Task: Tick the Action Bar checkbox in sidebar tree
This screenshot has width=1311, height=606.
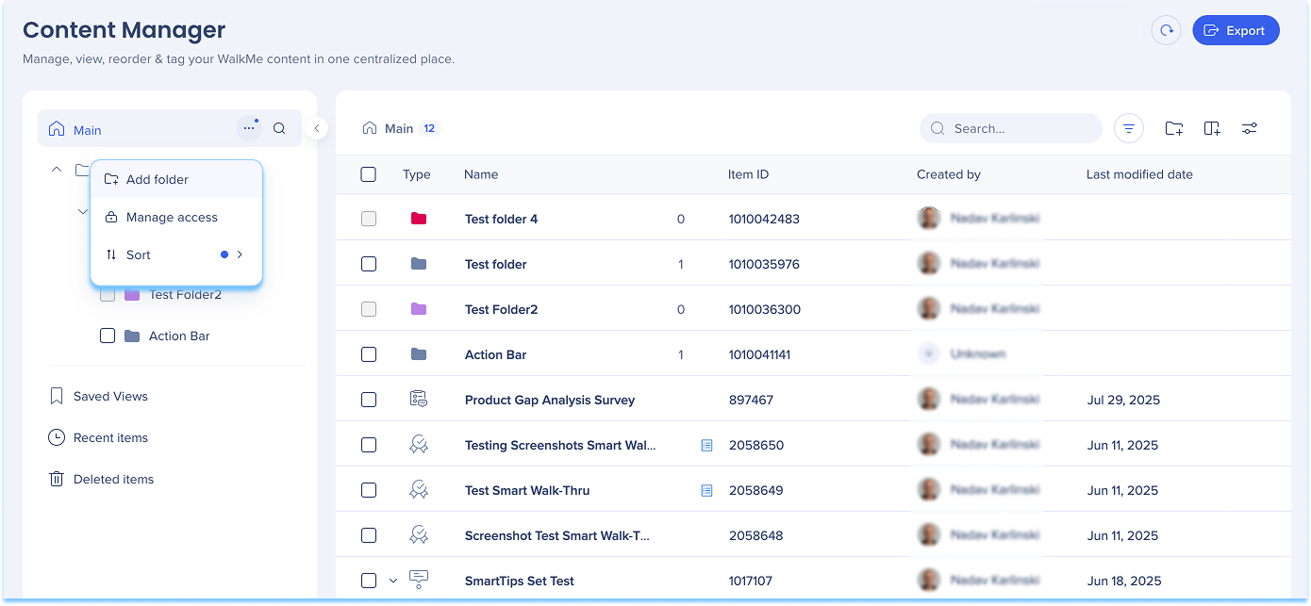Action: pyautogui.click(x=108, y=336)
